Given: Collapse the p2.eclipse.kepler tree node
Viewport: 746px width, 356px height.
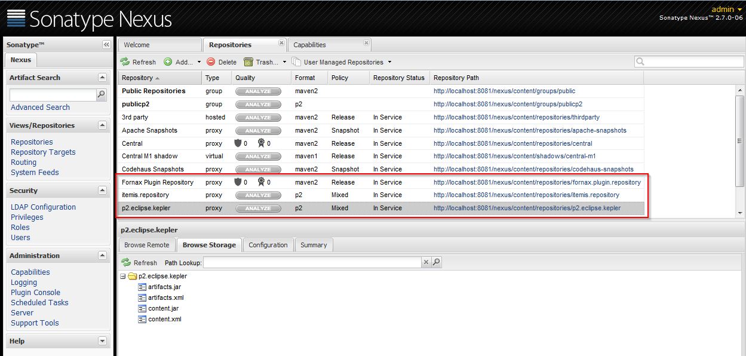Looking at the screenshot, I should (123, 277).
